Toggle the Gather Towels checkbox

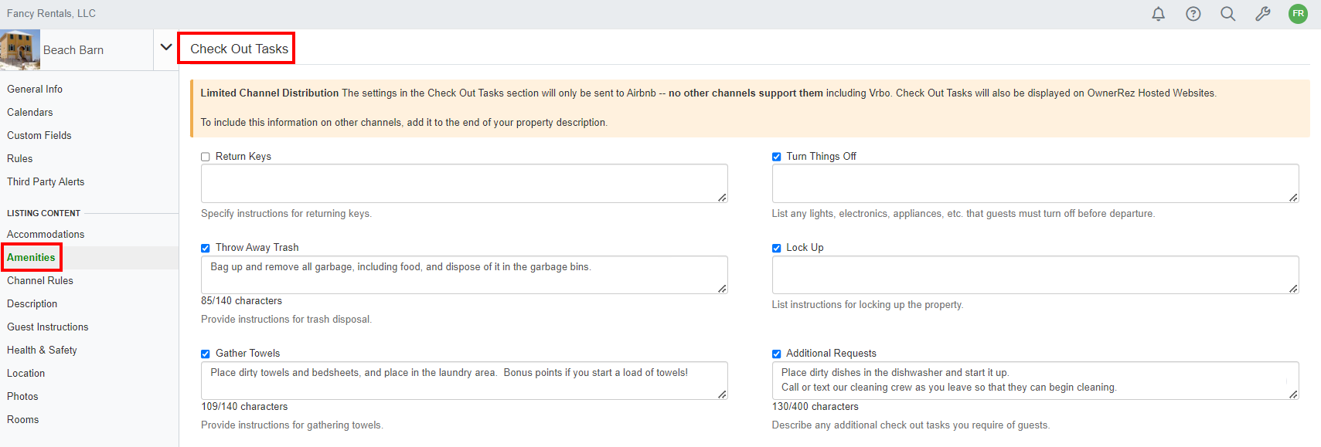(x=206, y=354)
